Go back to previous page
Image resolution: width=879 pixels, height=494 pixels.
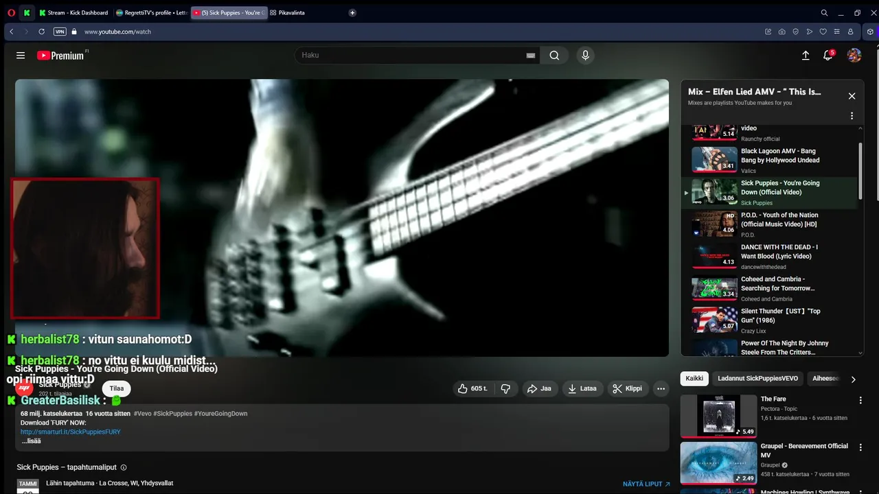tap(12, 32)
